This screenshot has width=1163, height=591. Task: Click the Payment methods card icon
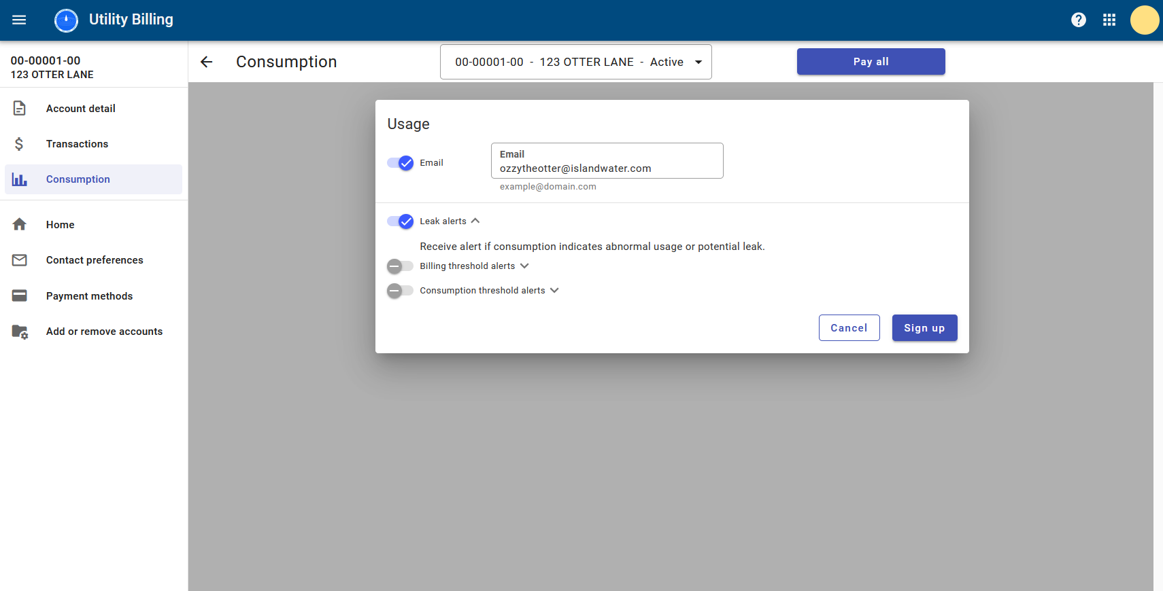click(x=20, y=295)
